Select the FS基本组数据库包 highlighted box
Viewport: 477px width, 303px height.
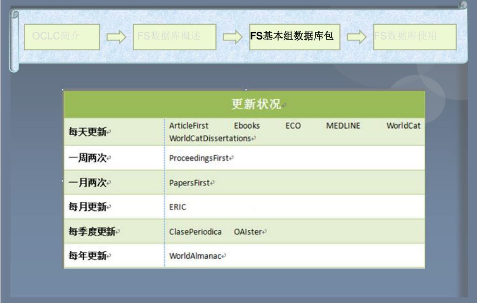point(294,37)
